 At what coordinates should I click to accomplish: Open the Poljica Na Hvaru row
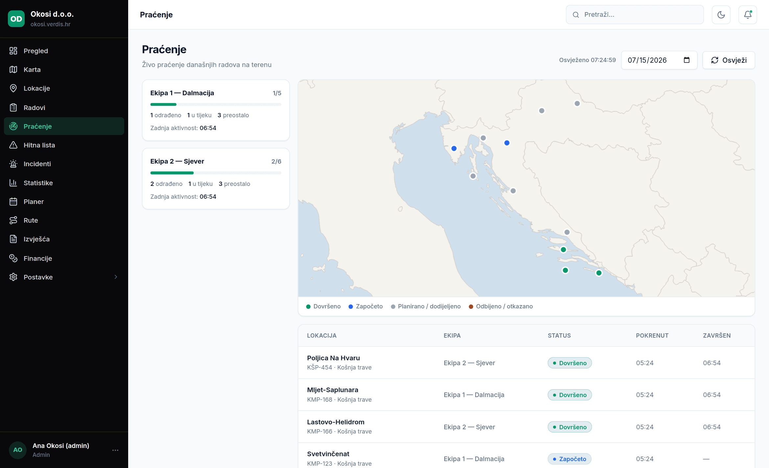[526, 363]
